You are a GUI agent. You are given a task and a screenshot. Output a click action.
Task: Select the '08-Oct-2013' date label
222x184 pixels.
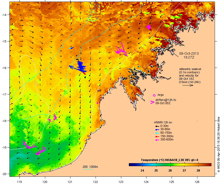tap(189, 54)
